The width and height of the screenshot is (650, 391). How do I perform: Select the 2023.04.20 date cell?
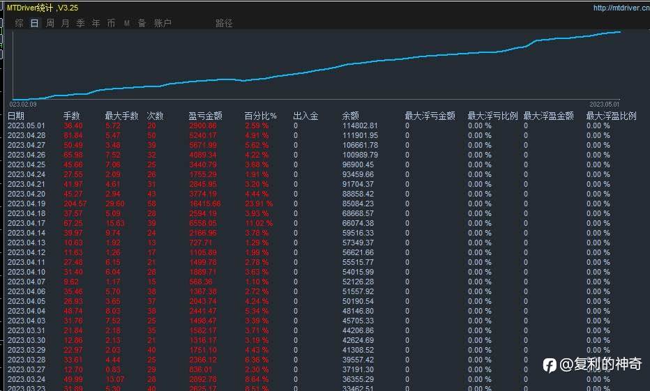[26, 194]
